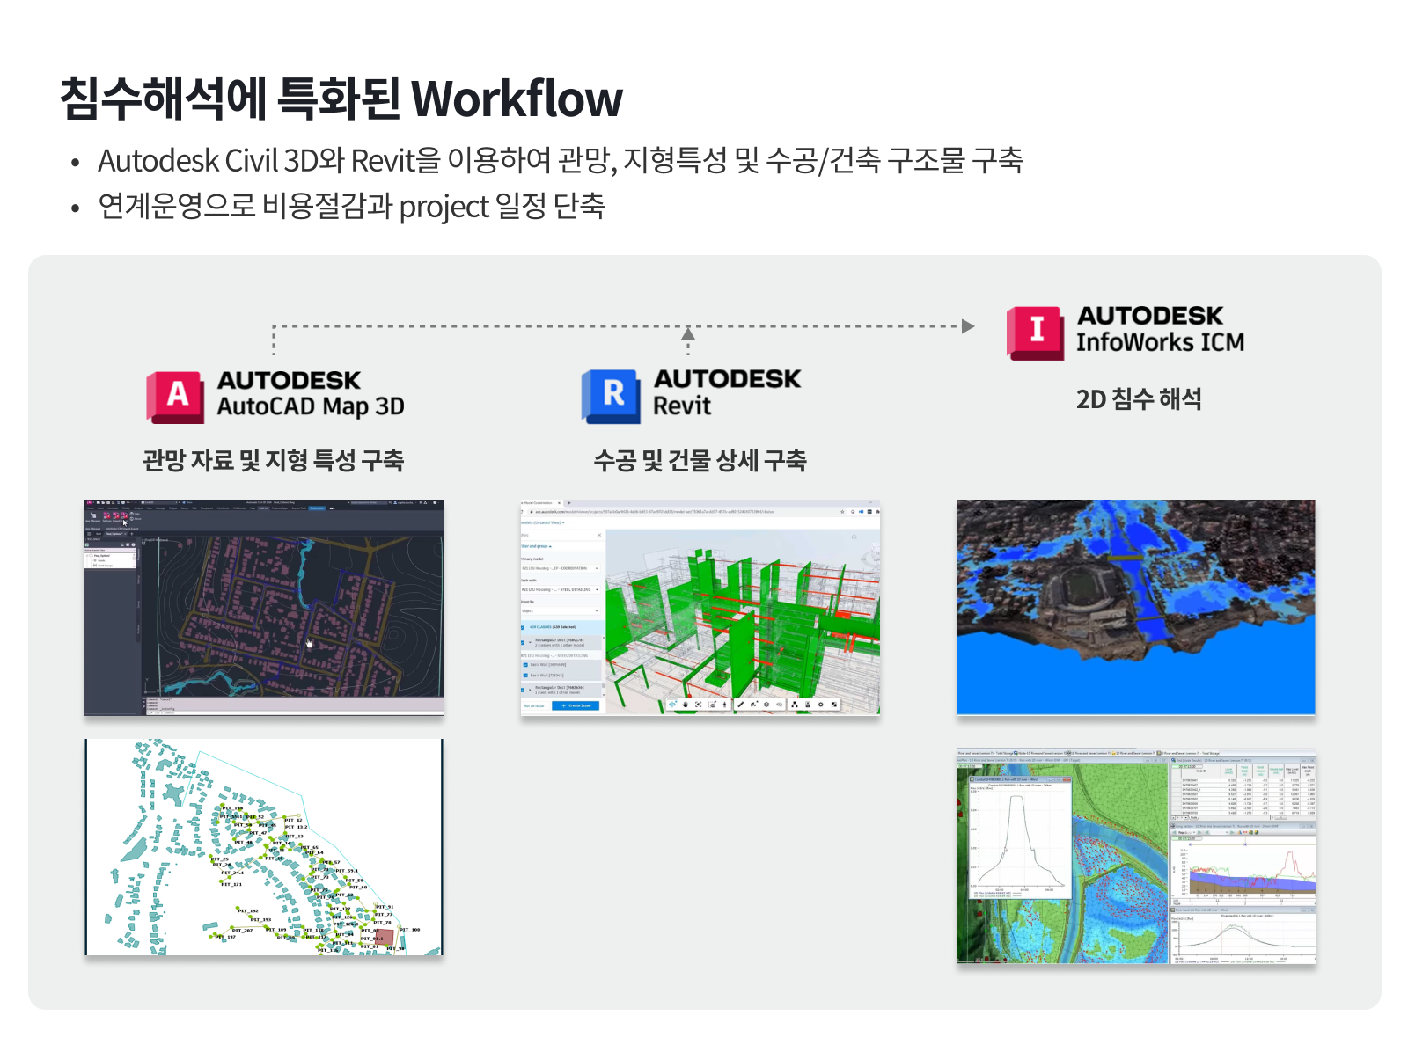Viewport: 1408px width, 1045px height.
Task: Click the About icon in the Civil 3D ribbon
Action: tap(132, 519)
